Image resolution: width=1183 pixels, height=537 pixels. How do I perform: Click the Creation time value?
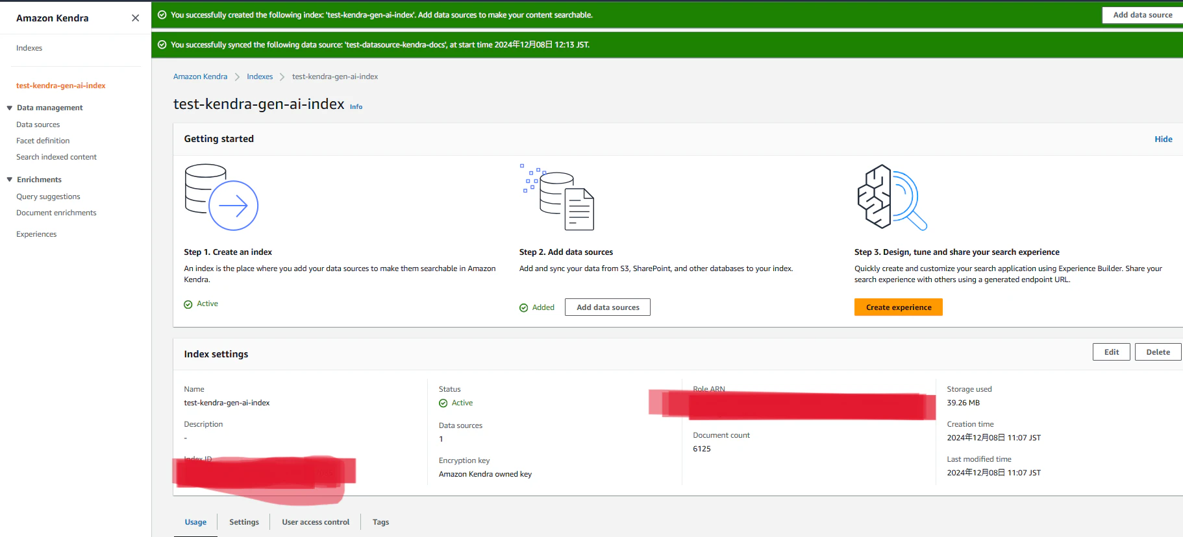(993, 438)
